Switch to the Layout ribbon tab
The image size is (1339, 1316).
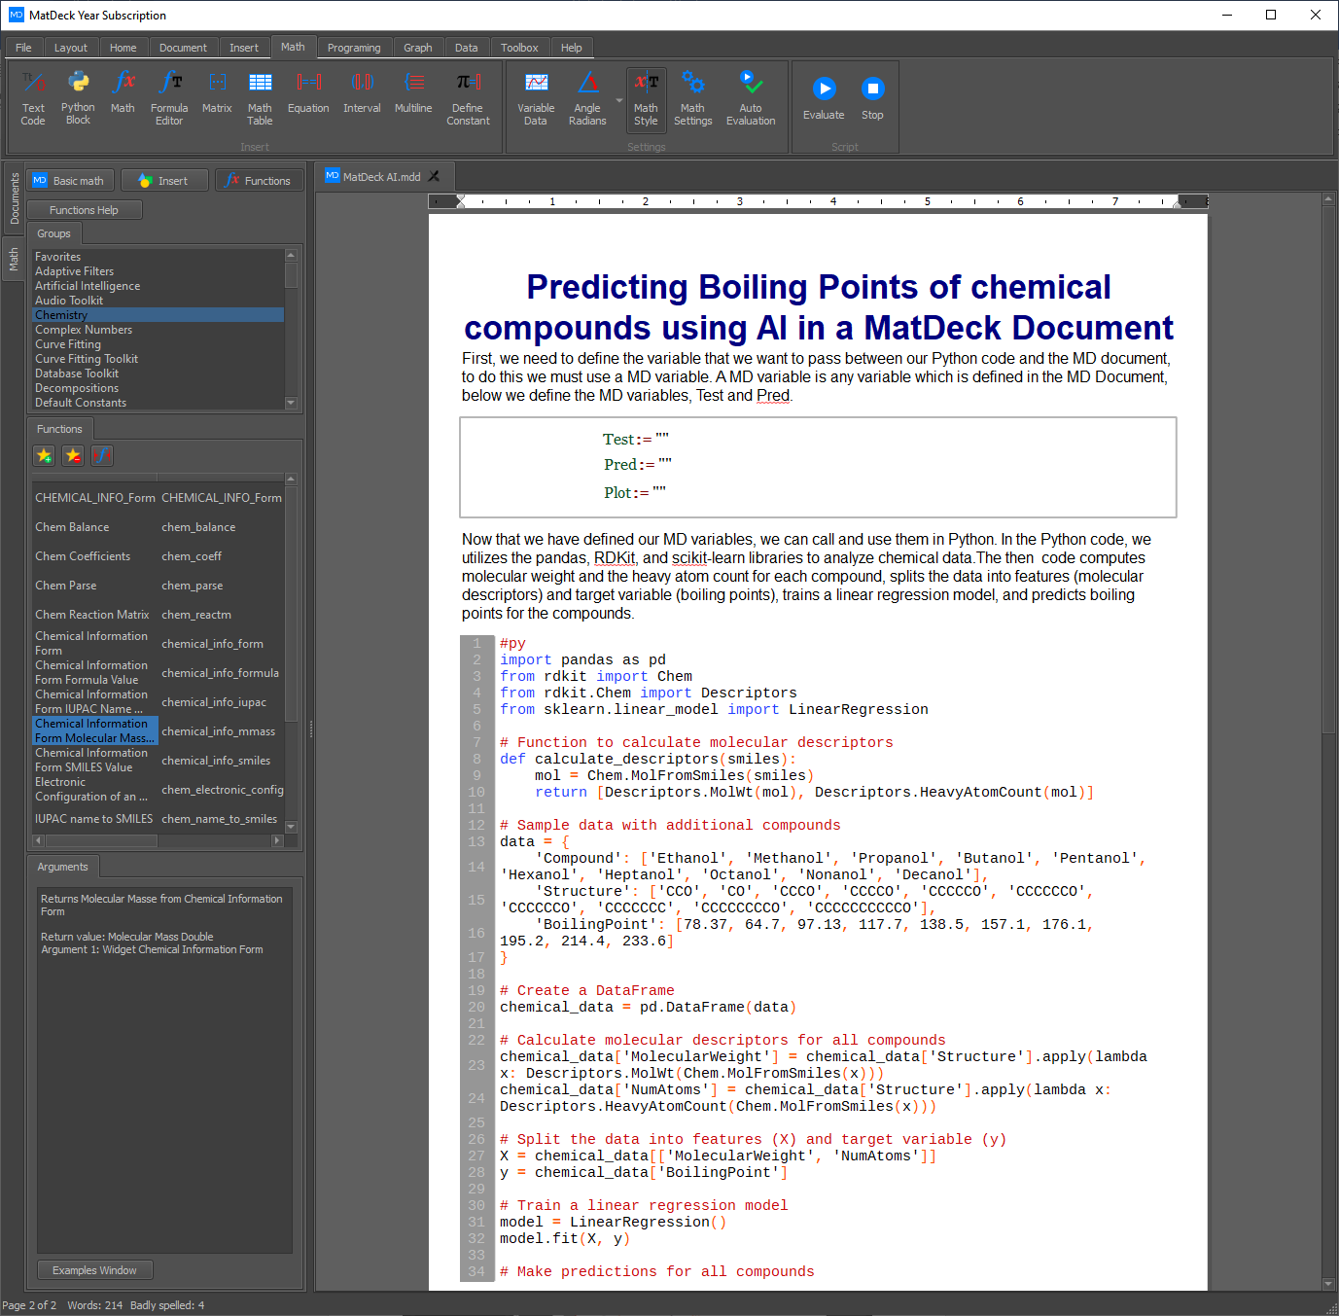point(70,48)
